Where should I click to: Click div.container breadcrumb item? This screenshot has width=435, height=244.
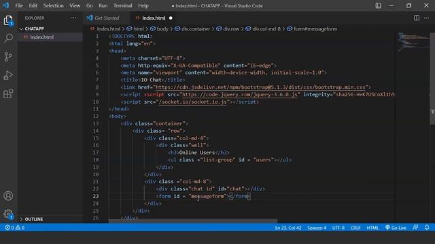point(196,28)
